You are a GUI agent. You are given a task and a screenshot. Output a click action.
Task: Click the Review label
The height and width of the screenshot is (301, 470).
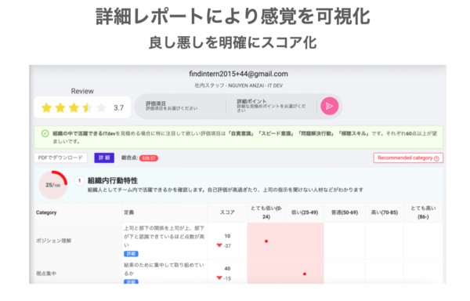pyautogui.click(x=82, y=91)
